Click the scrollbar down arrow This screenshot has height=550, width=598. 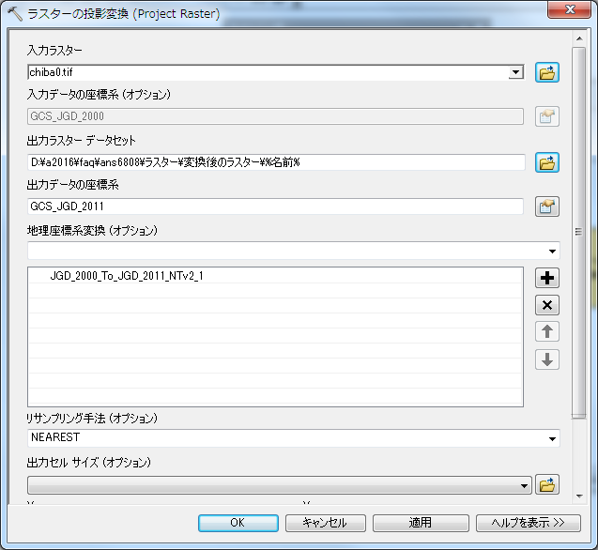(x=579, y=497)
